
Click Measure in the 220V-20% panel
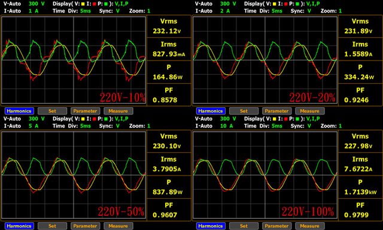[x=310, y=111]
